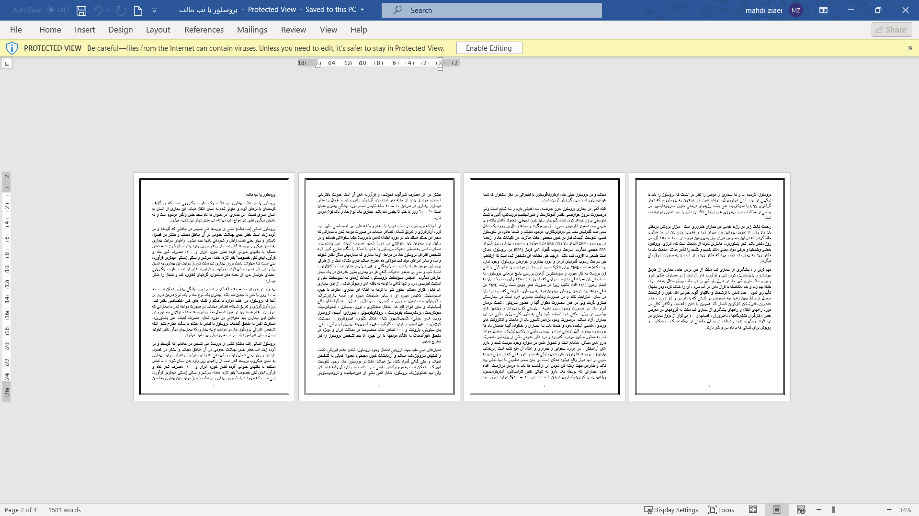Switch to the Mailings tab
Viewport: 919px width, 516px height.
point(252,30)
